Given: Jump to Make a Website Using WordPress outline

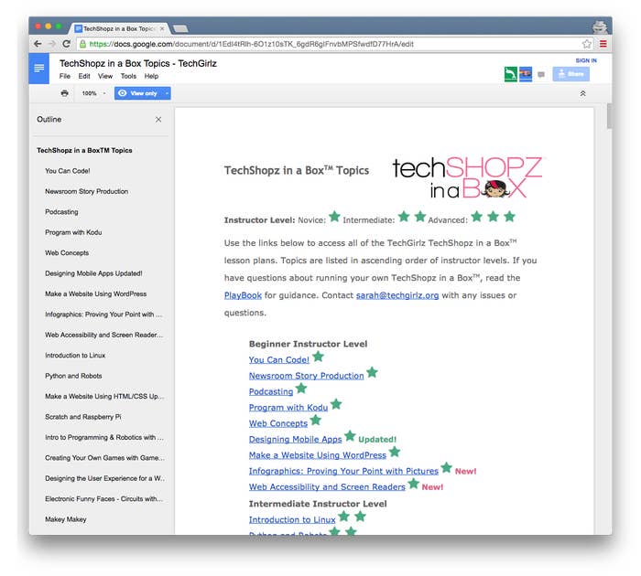Looking at the screenshot, I should pyautogui.click(x=95, y=293).
